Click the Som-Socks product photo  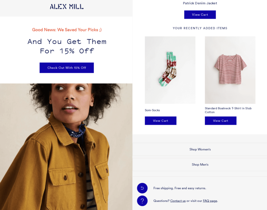170,70
